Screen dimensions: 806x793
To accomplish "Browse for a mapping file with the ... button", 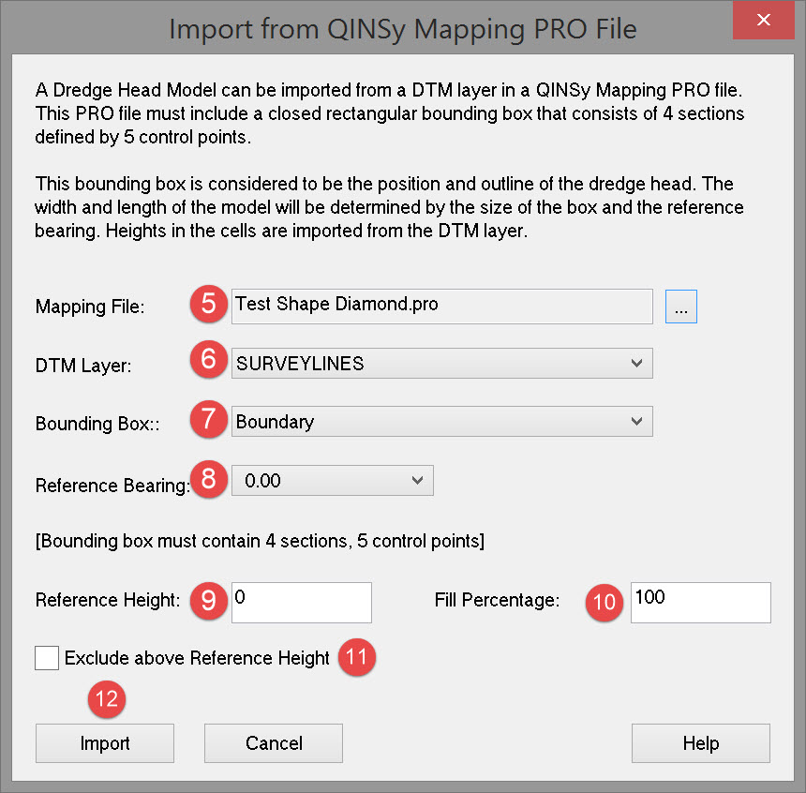I will point(681,306).
